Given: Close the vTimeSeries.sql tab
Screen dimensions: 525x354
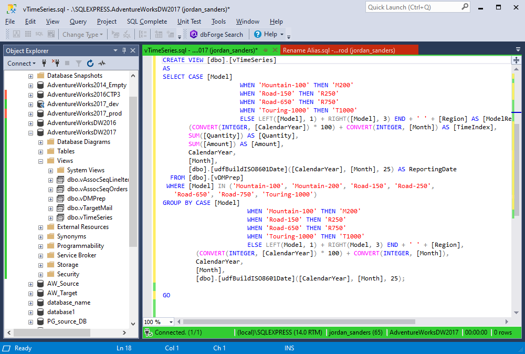Looking at the screenshot, I should pos(275,50).
